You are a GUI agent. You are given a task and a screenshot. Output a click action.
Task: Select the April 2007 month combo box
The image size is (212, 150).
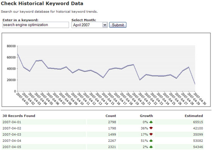90,25
